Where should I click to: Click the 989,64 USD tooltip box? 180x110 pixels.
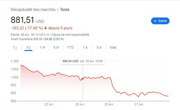(84, 61)
